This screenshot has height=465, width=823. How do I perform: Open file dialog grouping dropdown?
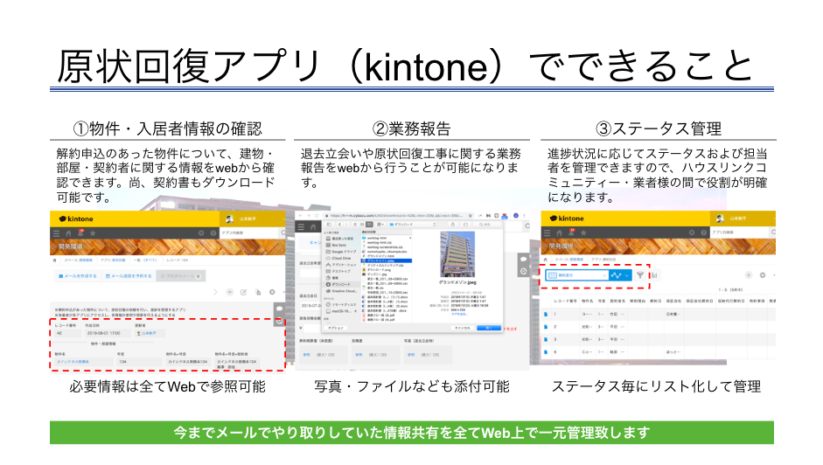tap(380, 225)
